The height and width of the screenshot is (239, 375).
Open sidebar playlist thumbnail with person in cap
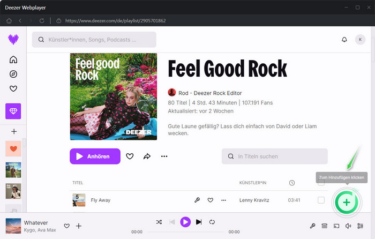[13, 191]
